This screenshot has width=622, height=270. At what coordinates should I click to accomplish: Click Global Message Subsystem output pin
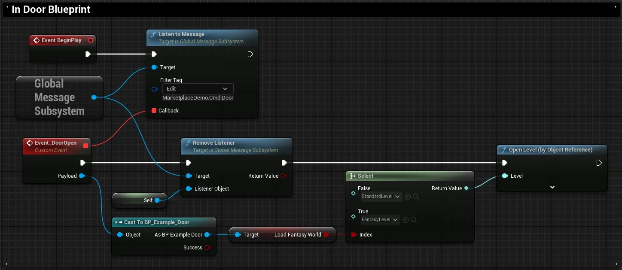[94, 97]
